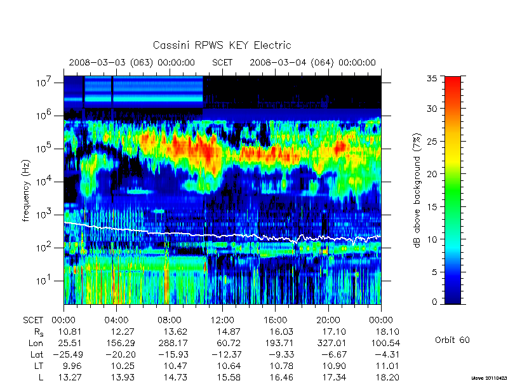Click the 10^1 frequency axis label
The height and width of the screenshot is (381, 508).
click(x=44, y=281)
